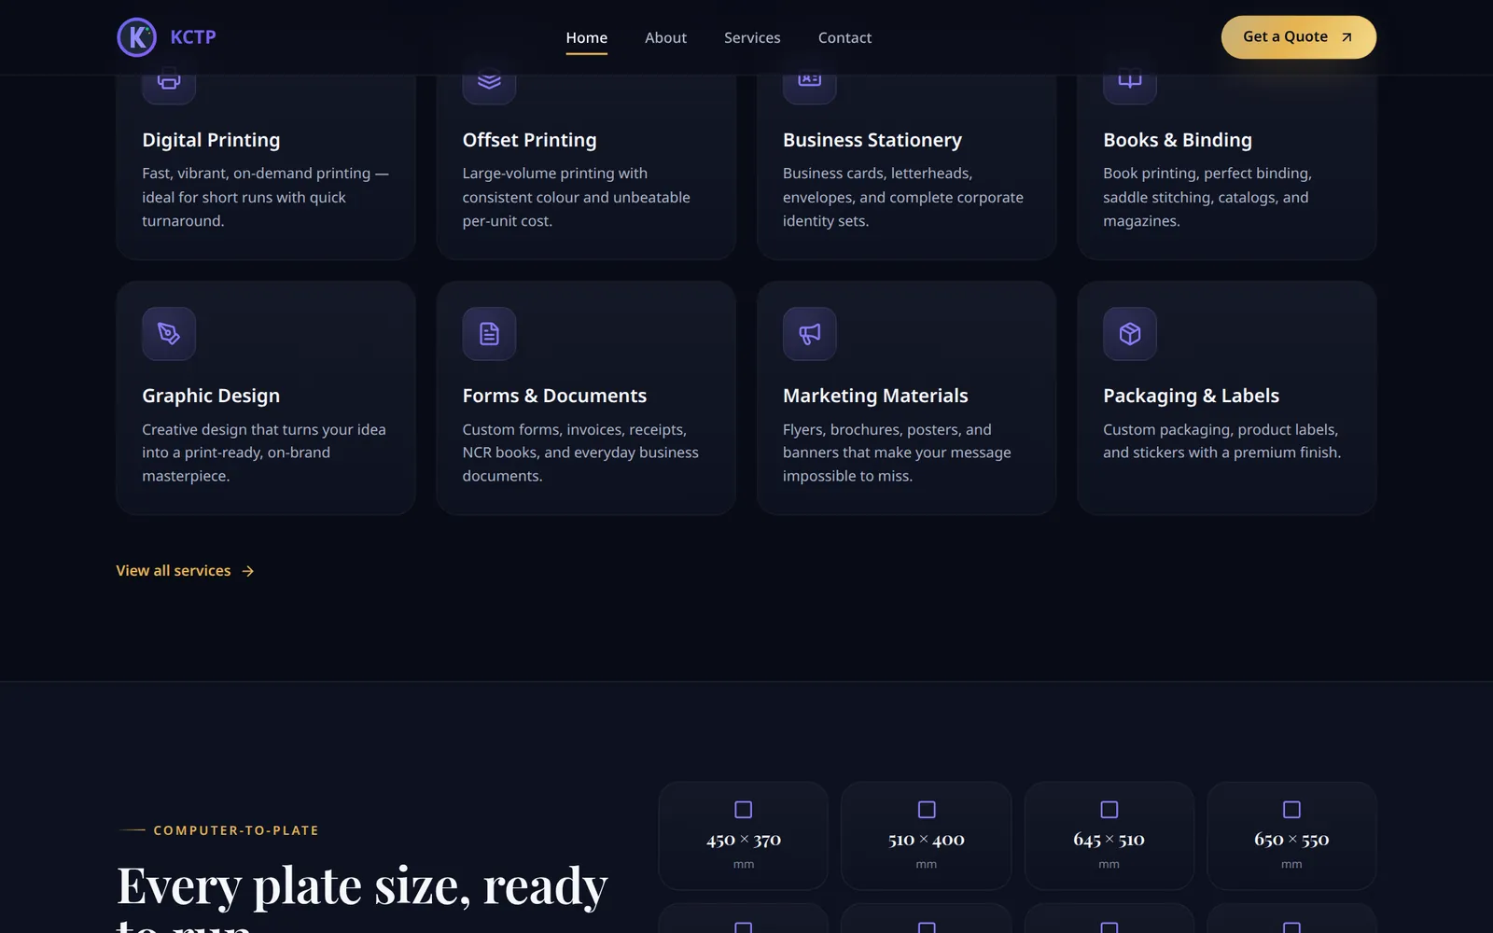
Task: Click the Graphic Design pen tool icon
Action: (x=169, y=334)
